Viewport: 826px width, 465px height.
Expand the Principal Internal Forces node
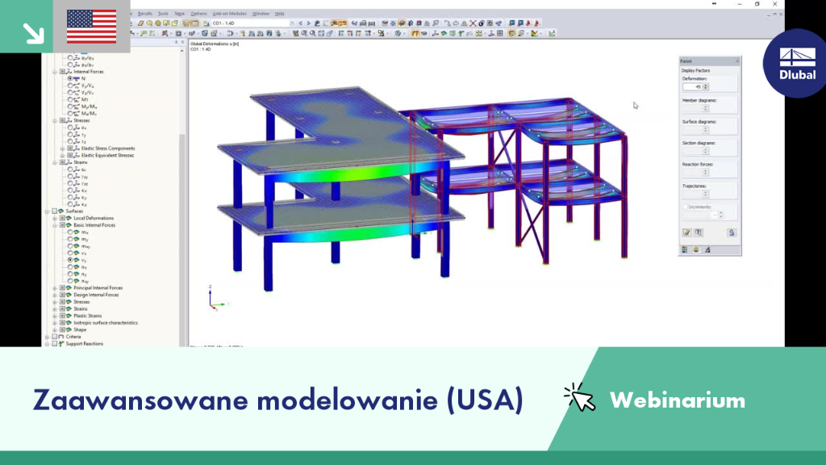coord(55,288)
